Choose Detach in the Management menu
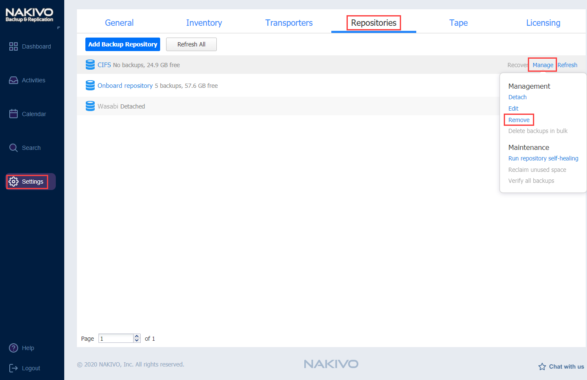Screen dimensions: 587x380 tap(517, 97)
